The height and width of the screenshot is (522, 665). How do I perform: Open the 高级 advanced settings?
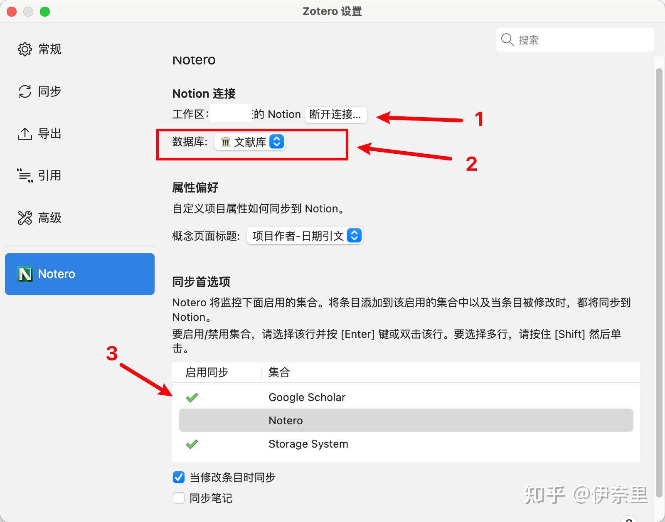point(25,217)
